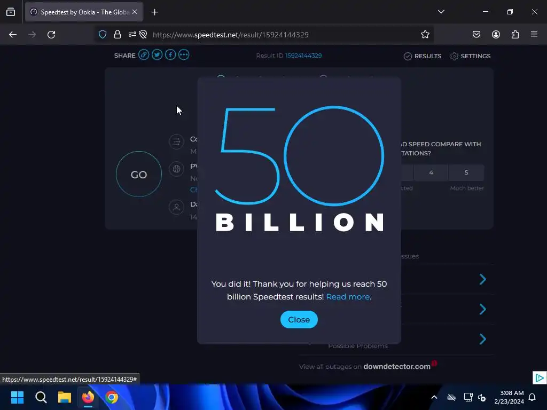Show hidden system tray icons

pos(434,397)
